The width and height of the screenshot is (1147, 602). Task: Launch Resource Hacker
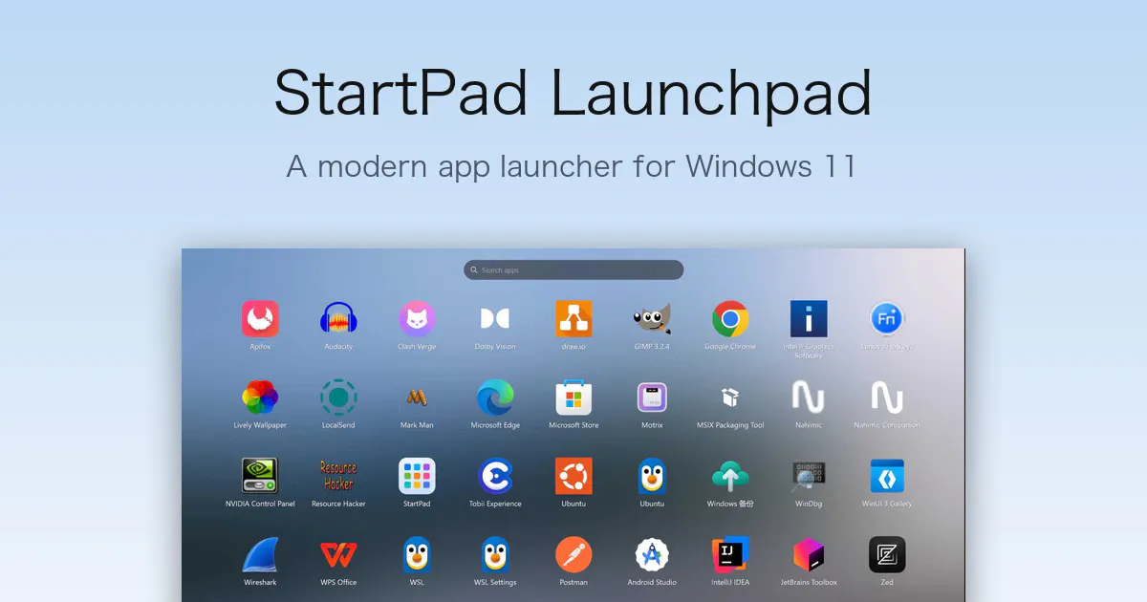tap(338, 475)
